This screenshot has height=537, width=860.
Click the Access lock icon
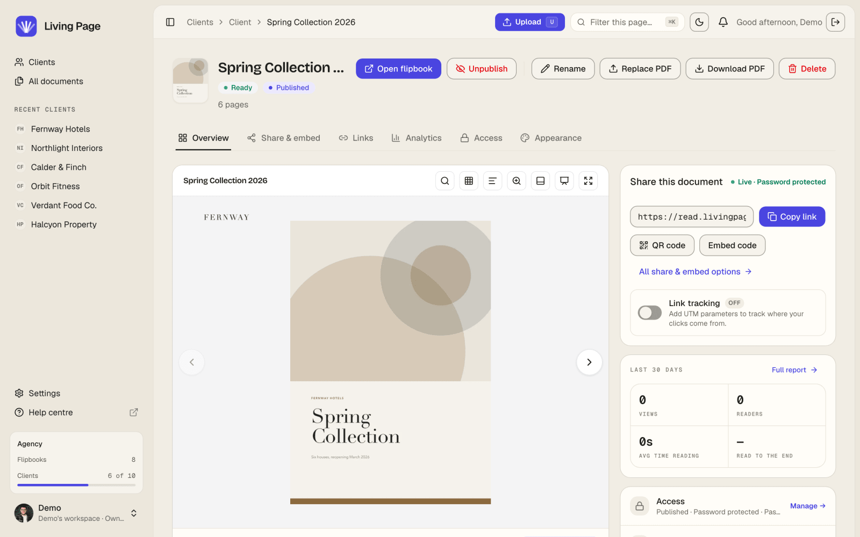(640, 506)
